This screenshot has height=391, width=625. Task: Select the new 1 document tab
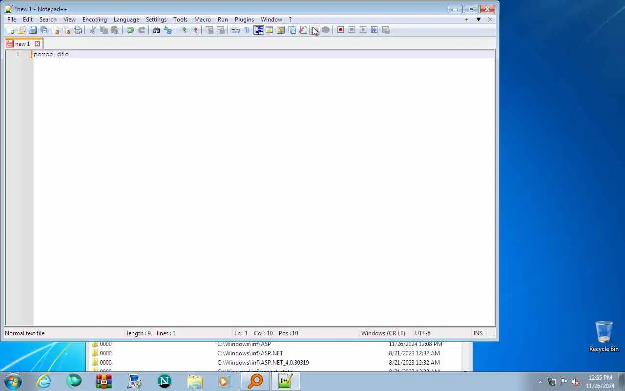coord(23,43)
